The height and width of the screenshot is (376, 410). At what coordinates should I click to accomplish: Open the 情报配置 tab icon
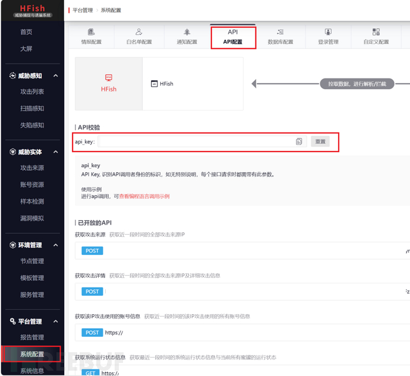tap(92, 32)
